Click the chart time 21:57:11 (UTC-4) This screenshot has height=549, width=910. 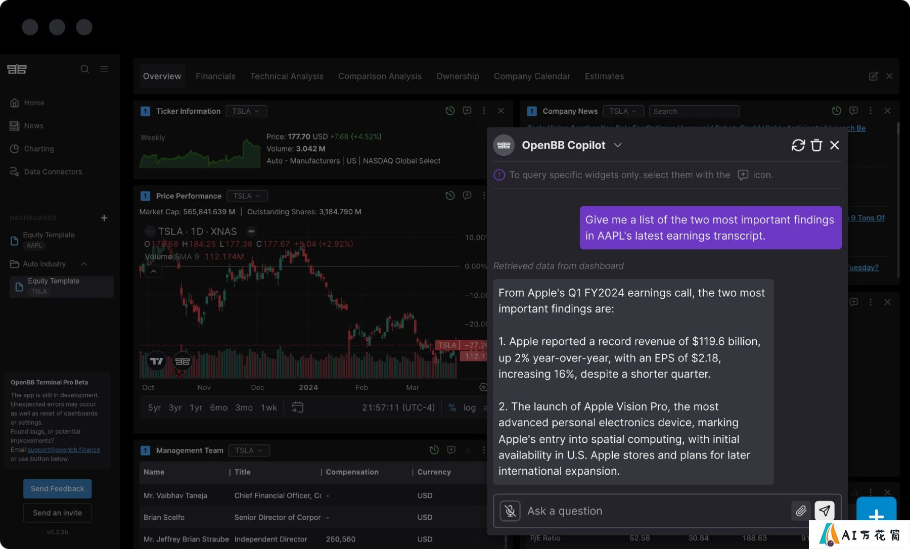click(398, 407)
